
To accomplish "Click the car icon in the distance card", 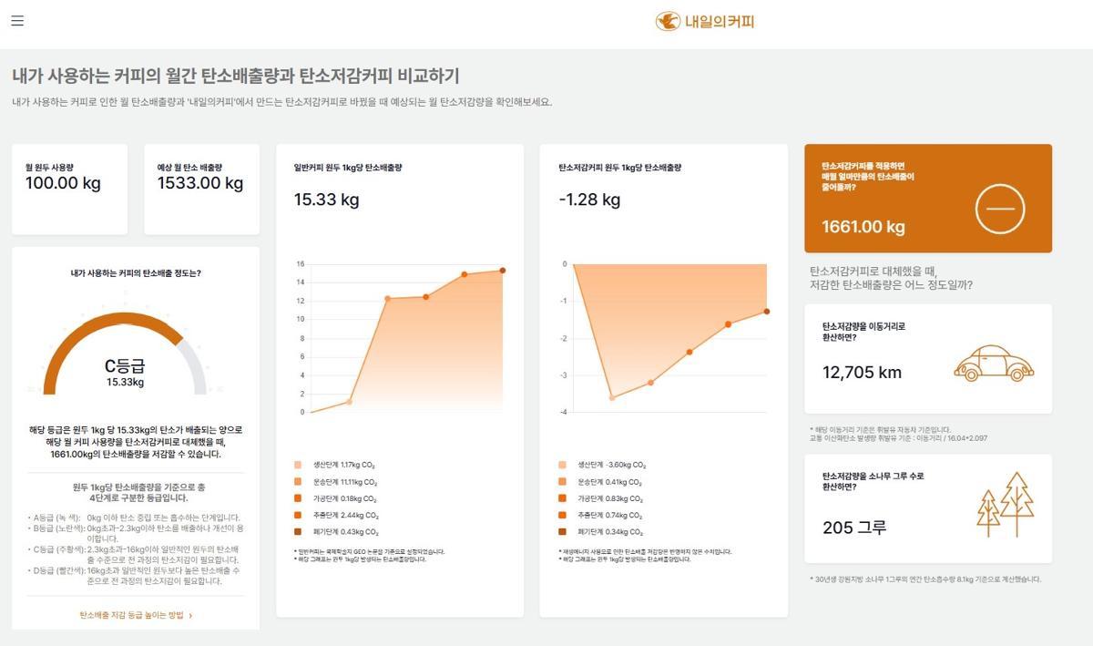I will tap(993, 363).
